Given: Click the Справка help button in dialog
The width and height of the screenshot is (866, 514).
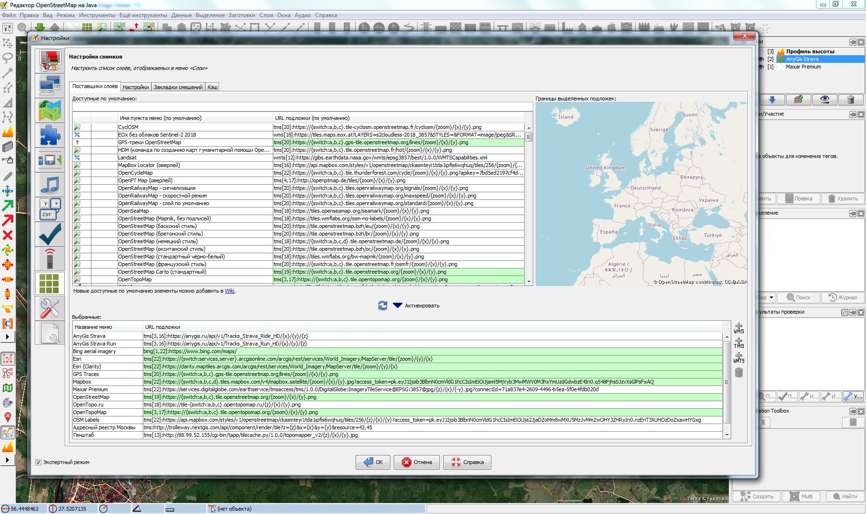Looking at the screenshot, I should tap(467, 462).
